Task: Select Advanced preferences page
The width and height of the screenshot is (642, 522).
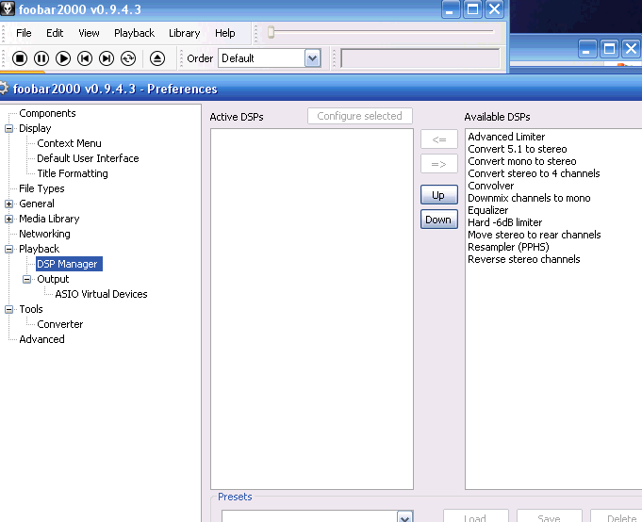Action: point(41,339)
